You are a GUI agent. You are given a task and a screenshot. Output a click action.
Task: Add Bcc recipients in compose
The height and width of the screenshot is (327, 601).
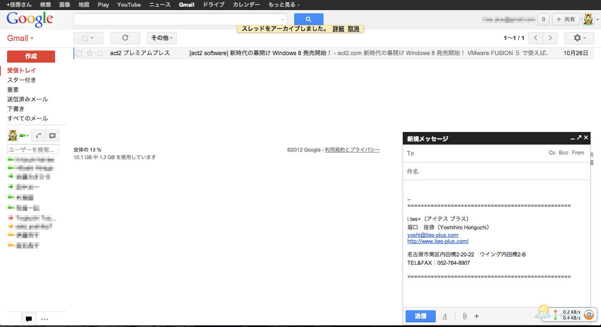(x=563, y=153)
